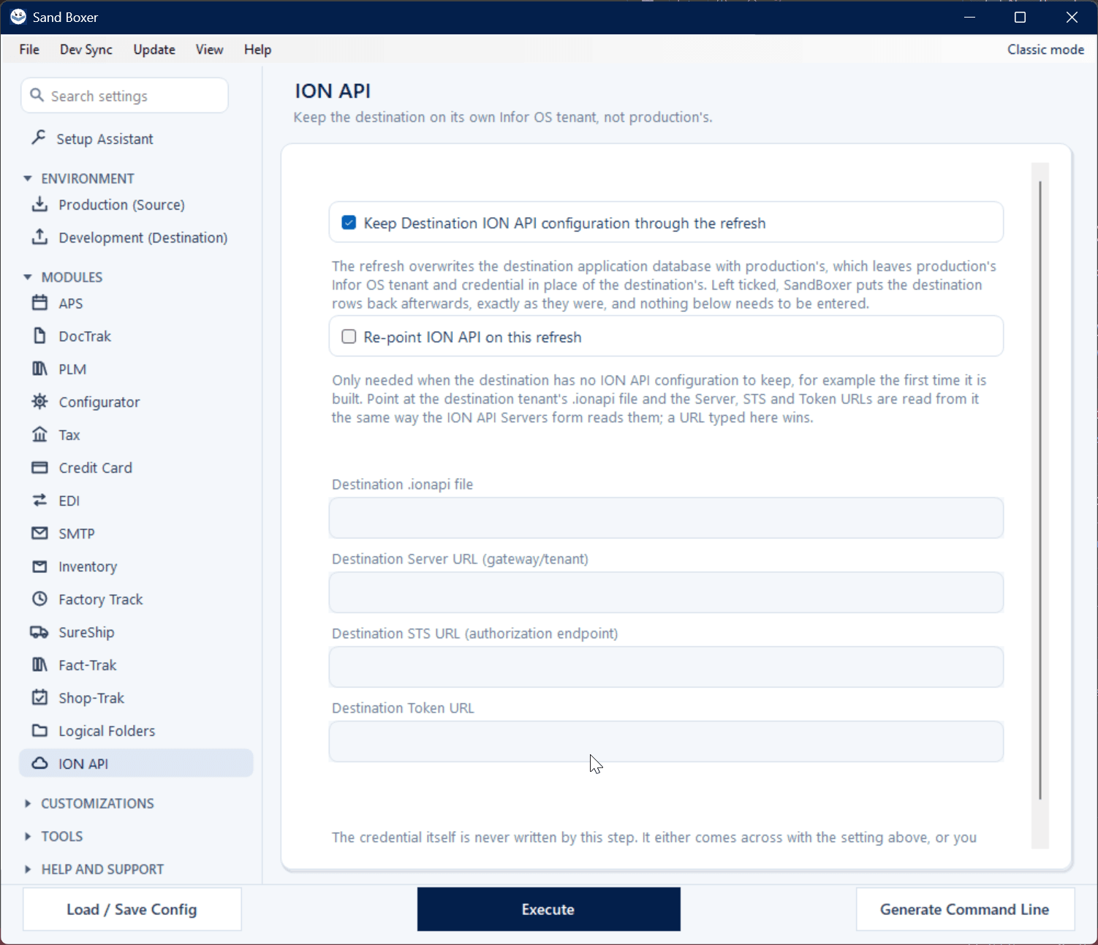The width and height of the screenshot is (1098, 945).
Task: Click the Destination Token URL field
Action: (666, 742)
